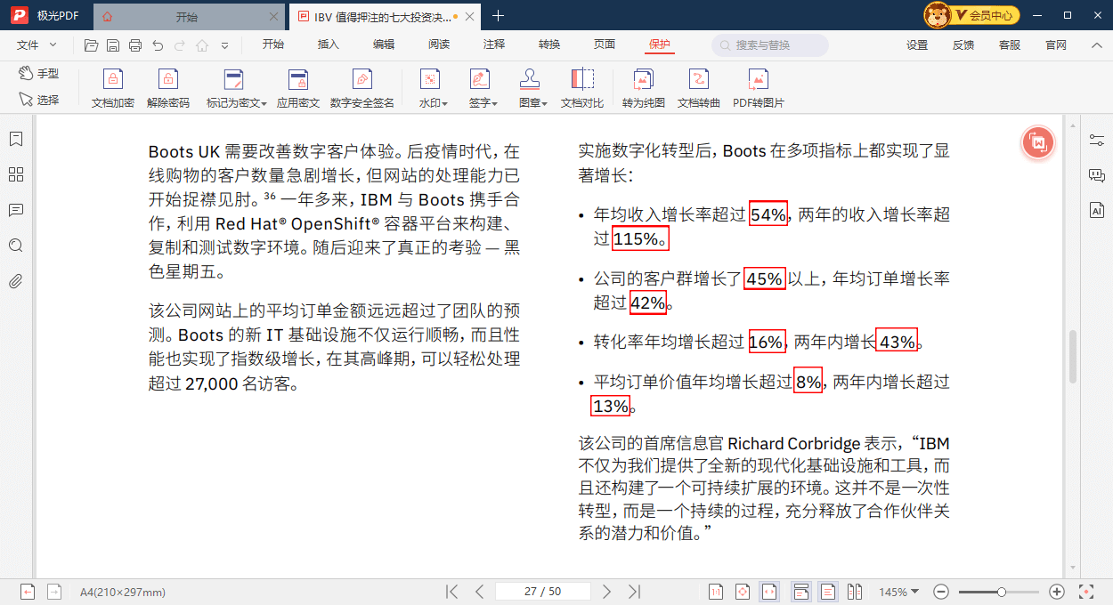Switch to the 编辑 edit tab

click(x=384, y=44)
